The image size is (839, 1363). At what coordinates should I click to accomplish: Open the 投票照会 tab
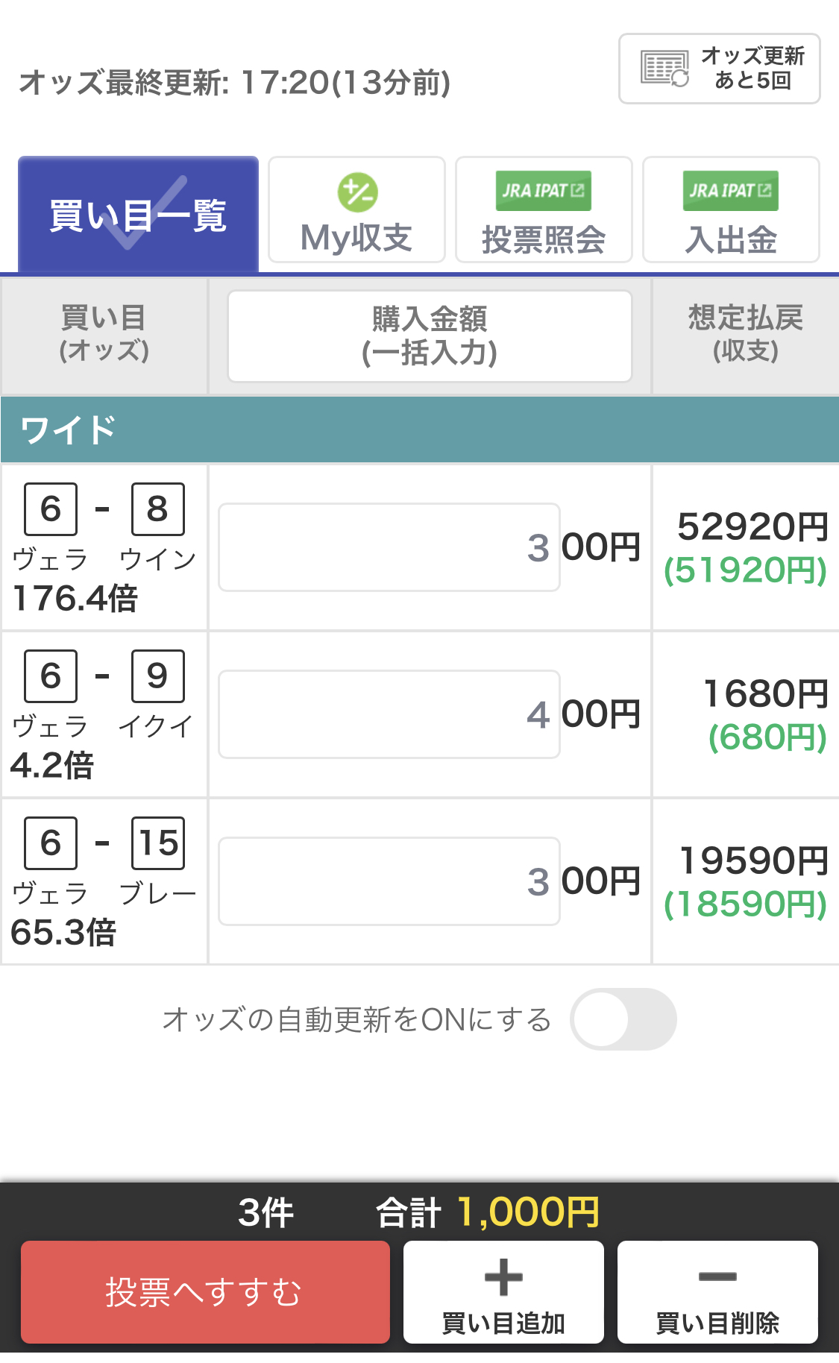click(544, 210)
